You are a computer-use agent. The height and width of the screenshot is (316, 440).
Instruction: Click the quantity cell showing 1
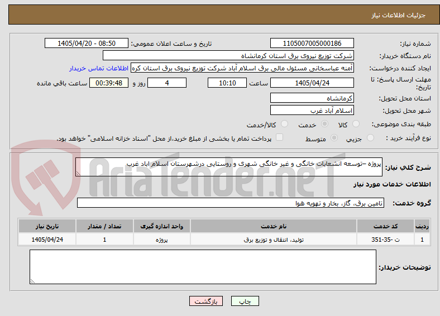coord(104,240)
